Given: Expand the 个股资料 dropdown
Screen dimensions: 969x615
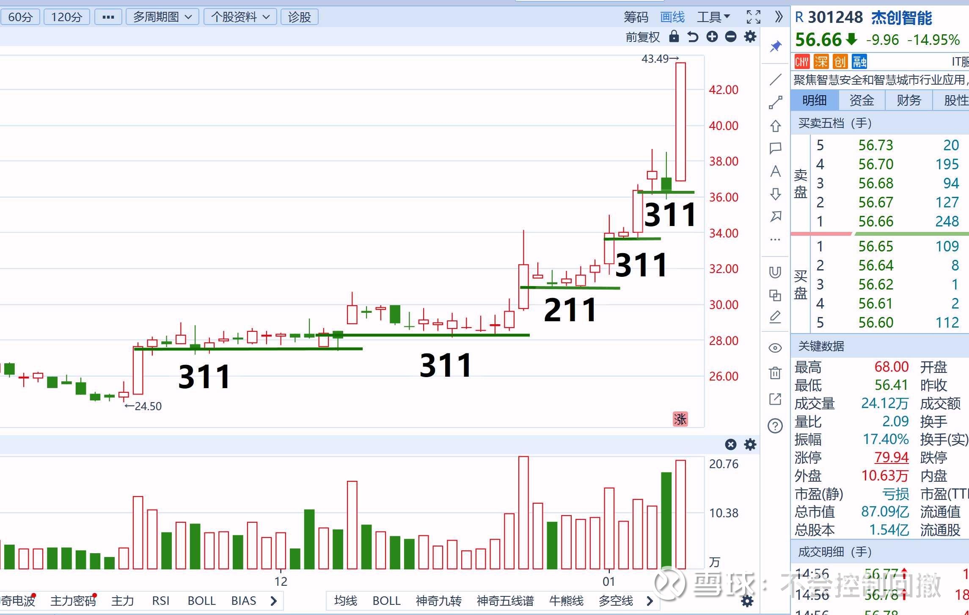Looking at the screenshot, I should (x=240, y=17).
